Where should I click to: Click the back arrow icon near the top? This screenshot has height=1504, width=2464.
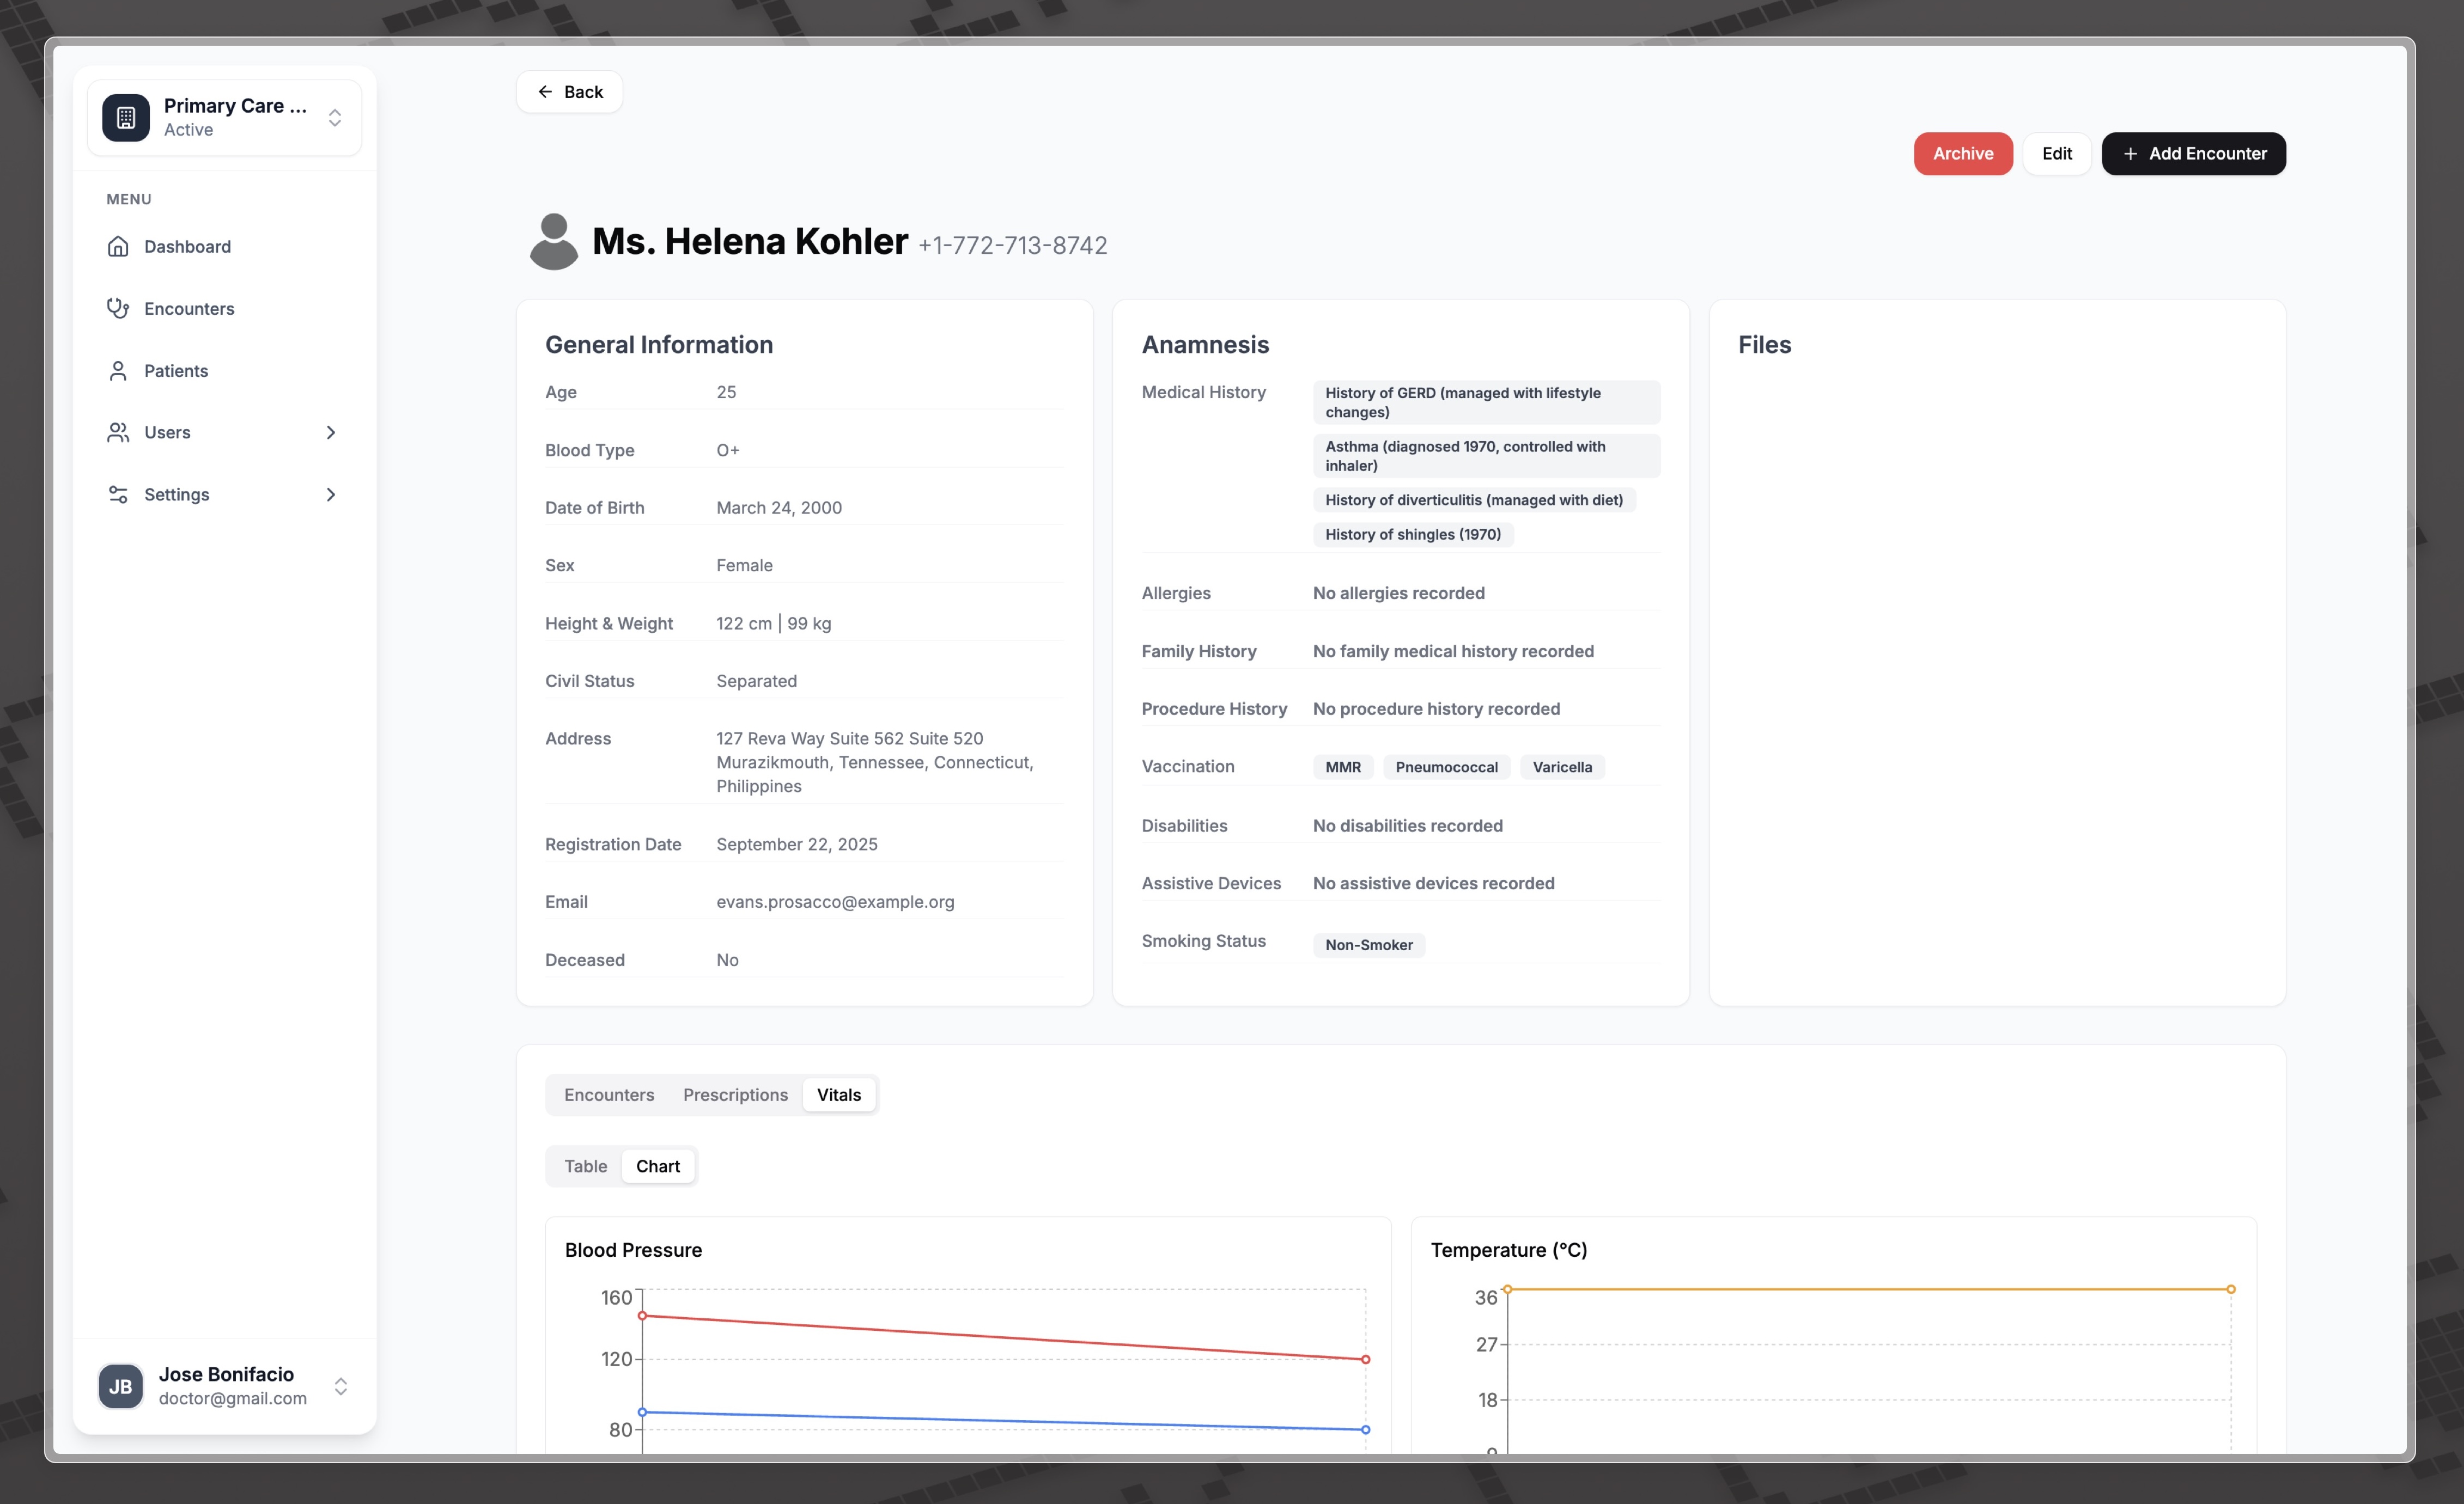click(546, 91)
